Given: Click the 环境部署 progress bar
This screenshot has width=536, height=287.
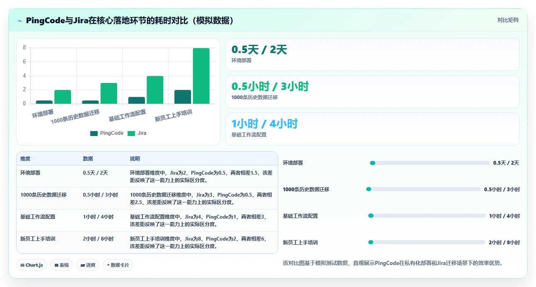Looking at the screenshot, I should point(430,163).
